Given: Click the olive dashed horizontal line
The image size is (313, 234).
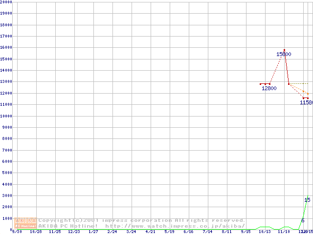Looking at the screenshot, I should pyautogui.click(x=298, y=84).
